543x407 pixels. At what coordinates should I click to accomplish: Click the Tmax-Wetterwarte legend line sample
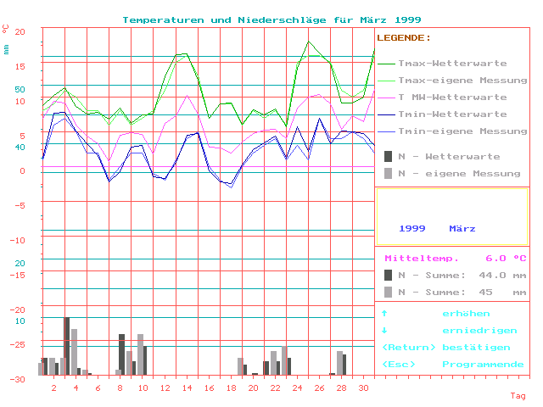tap(386, 64)
